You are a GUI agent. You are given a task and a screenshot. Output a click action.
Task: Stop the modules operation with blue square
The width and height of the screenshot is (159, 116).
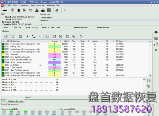click(40, 36)
